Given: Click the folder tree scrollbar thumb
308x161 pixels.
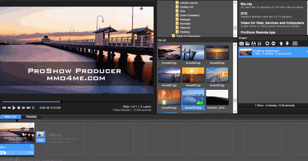Looking at the screenshot, I should (235, 28).
